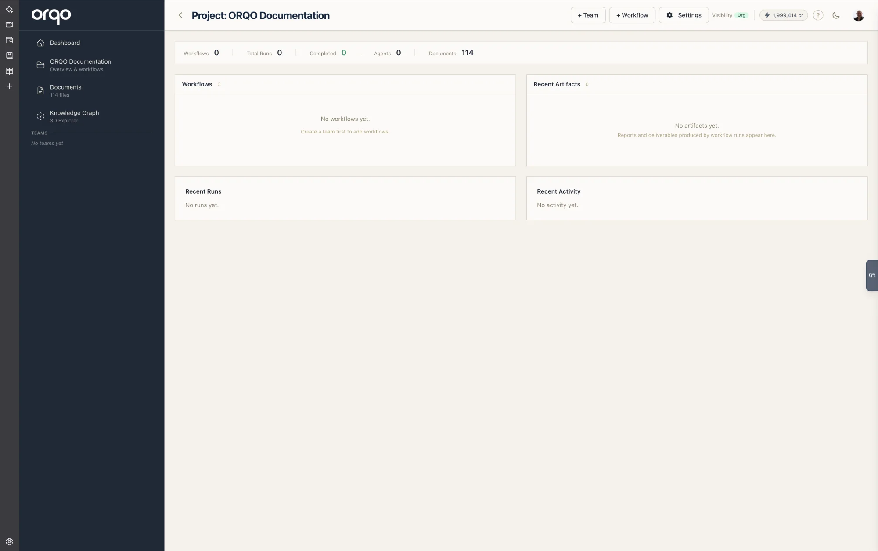Click the plus icon in the left rail
The height and width of the screenshot is (551, 878).
[9, 86]
